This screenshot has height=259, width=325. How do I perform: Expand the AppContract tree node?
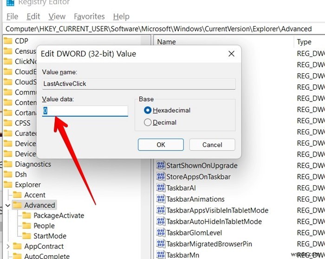click(8, 246)
